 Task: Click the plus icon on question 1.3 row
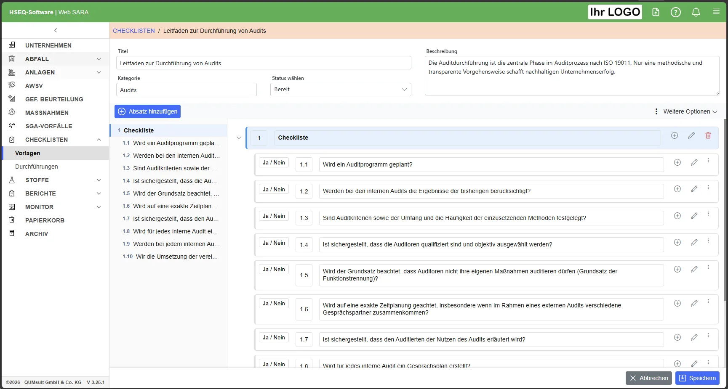[x=677, y=216]
